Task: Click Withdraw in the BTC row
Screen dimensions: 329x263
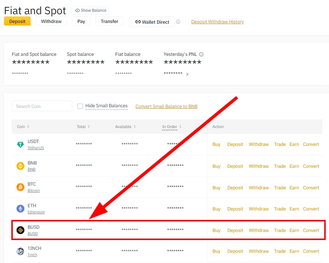Action: 259,188
